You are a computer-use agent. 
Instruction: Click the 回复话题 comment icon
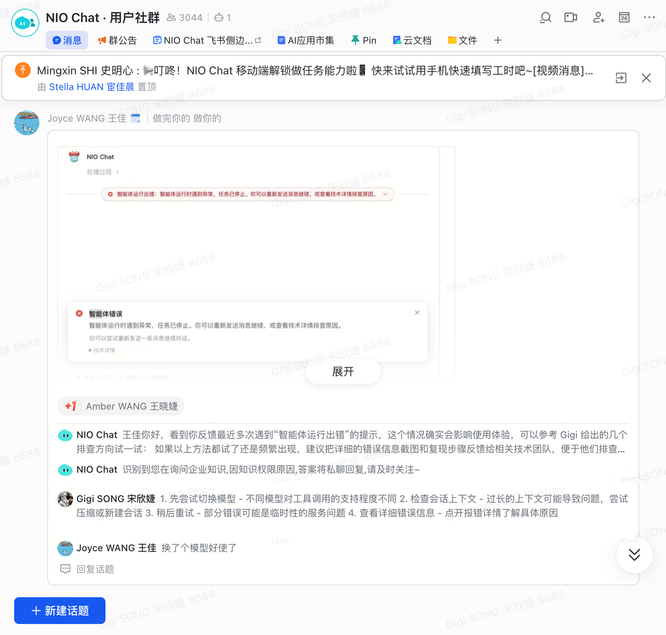pos(65,569)
